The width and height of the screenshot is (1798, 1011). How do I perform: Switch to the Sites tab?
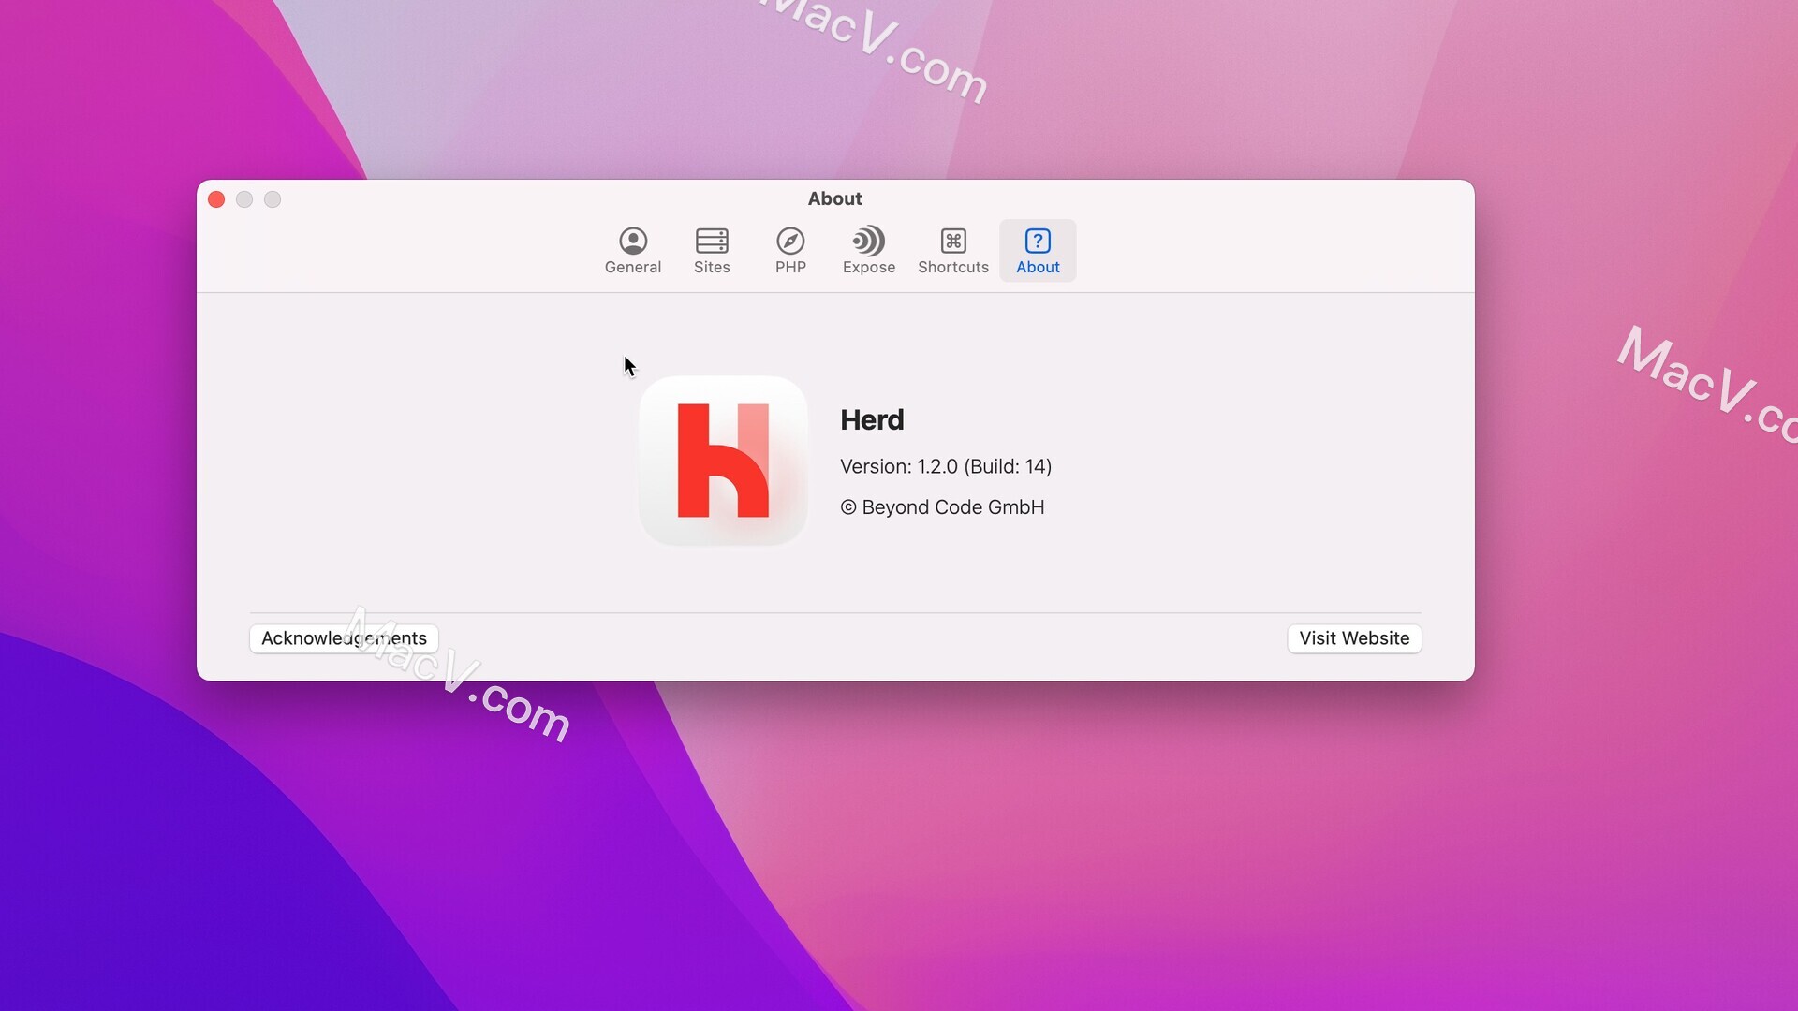(712, 251)
